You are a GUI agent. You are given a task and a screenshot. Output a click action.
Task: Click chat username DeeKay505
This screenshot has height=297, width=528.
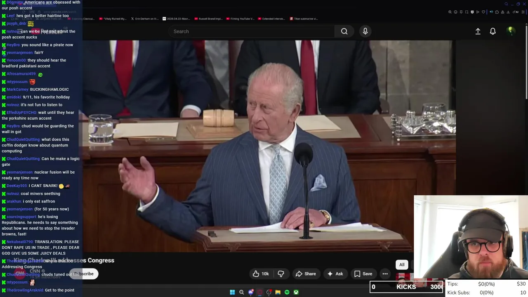[x=16, y=186]
